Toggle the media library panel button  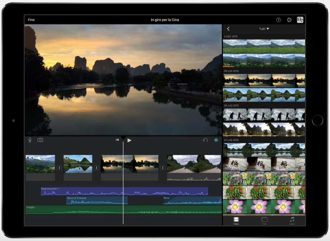300,20
